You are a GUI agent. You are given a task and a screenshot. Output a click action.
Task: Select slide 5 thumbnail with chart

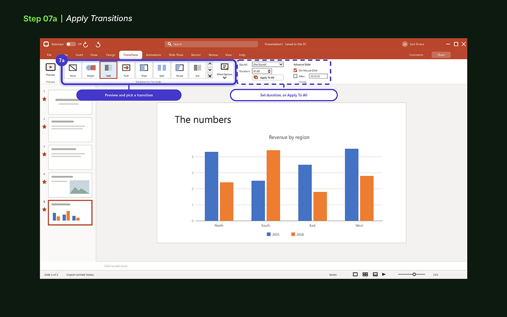70,213
